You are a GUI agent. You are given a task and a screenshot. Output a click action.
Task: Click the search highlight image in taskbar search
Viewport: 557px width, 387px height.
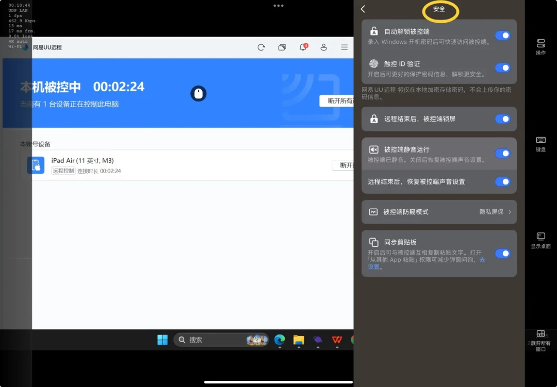click(257, 340)
